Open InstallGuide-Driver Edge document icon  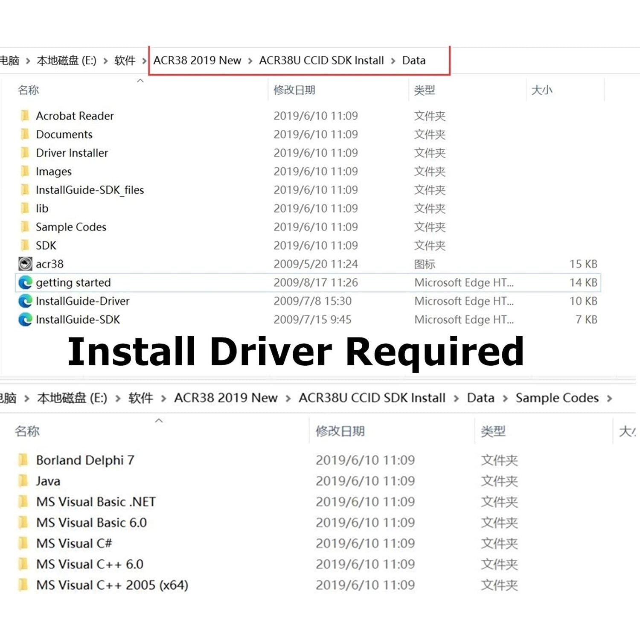pyautogui.click(x=25, y=301)
